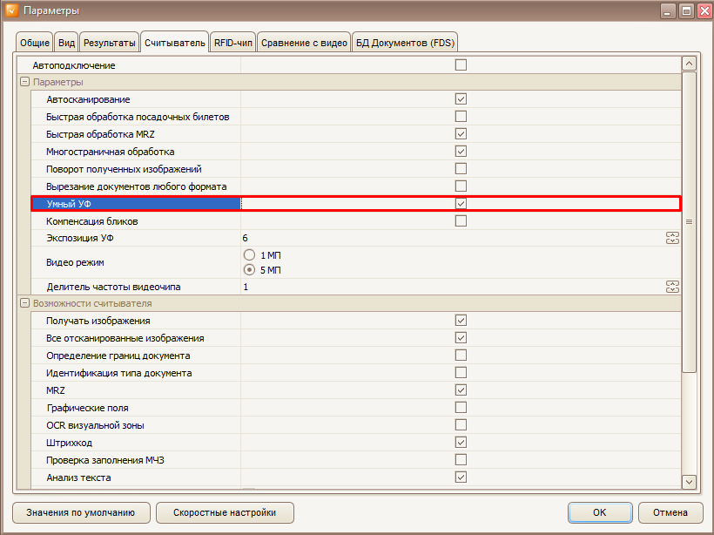The image size is (714, 535).
Task: Uncheck the Автосканирование checkbox
Action: click(x=461, y=98)
